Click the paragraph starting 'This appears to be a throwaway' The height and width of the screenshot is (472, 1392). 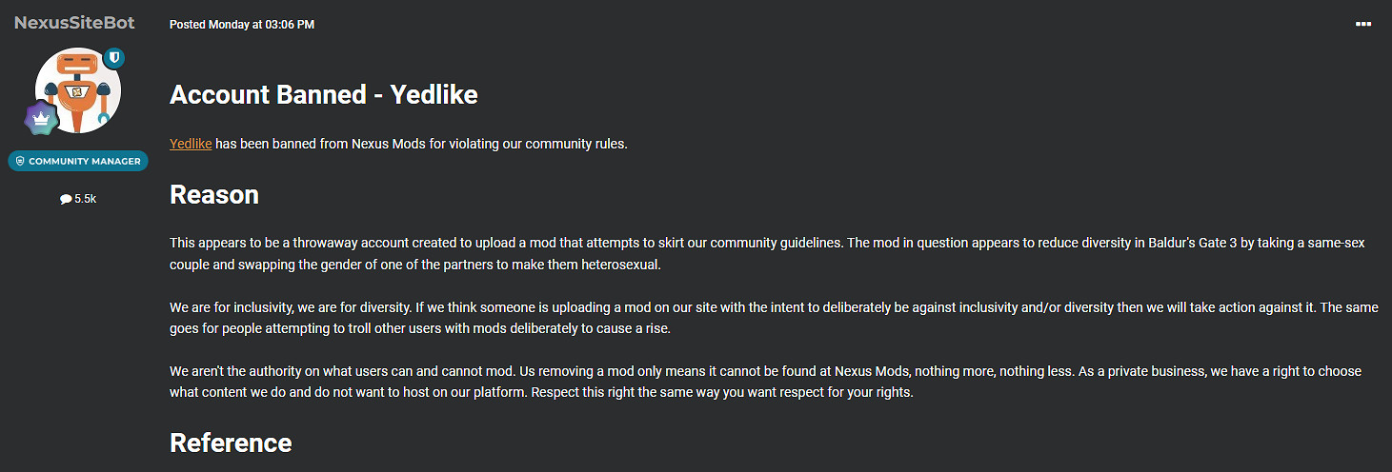click(x=667, y=253)
